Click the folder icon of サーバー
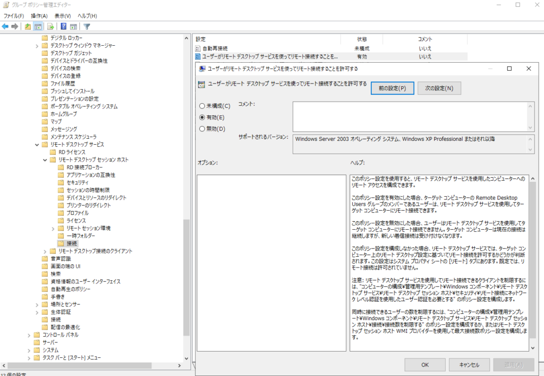Viewport: 544px width, 376px height. click(37, 342)
